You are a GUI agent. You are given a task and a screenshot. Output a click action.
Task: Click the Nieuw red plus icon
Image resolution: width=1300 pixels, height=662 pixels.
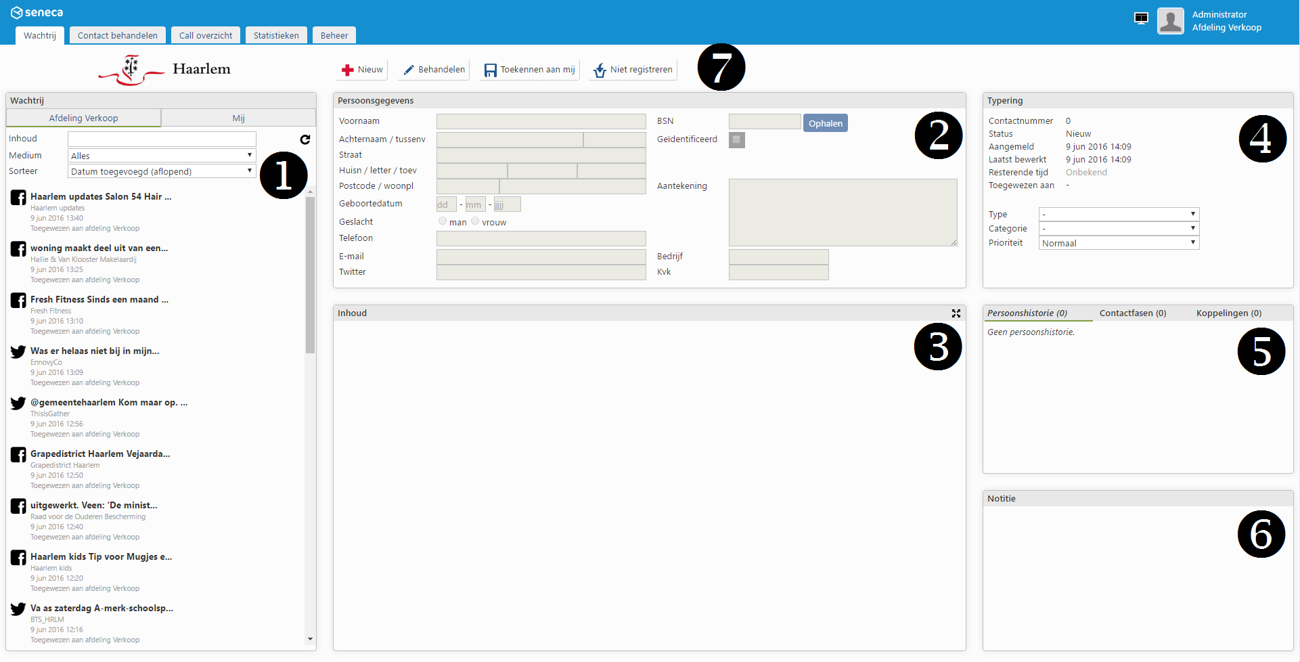click(x=348, y=70)
